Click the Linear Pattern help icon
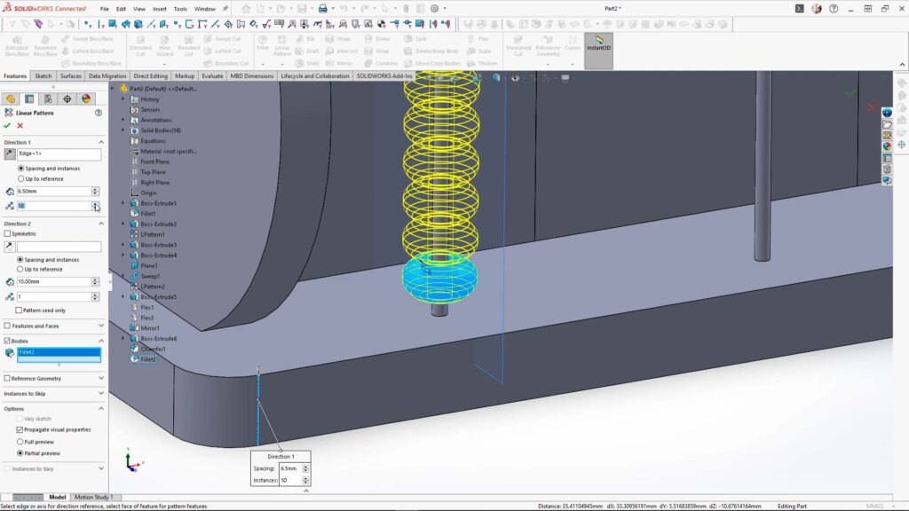Screen dimensions: 909x511 click(99, 113)
